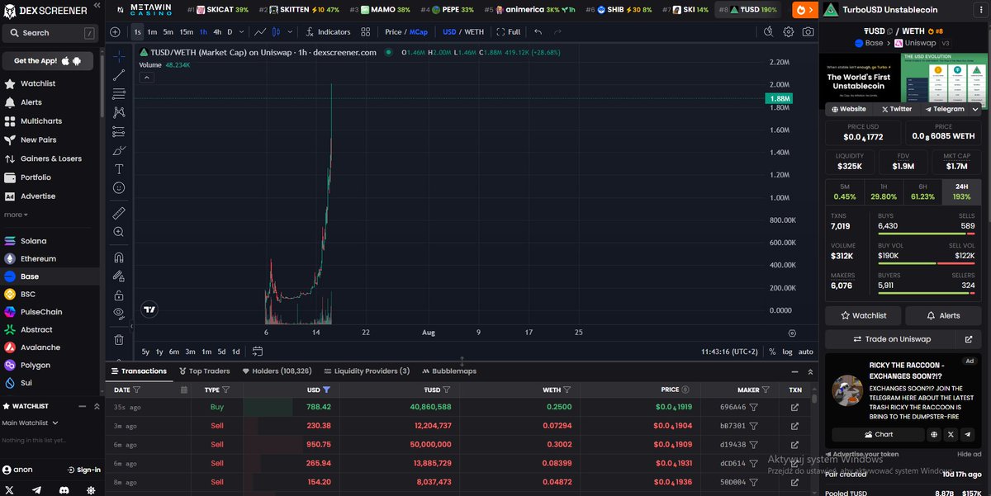This screenshot has height=496, width=991.
Task: Select the candlestick chart type
Action: click(277, 32)
